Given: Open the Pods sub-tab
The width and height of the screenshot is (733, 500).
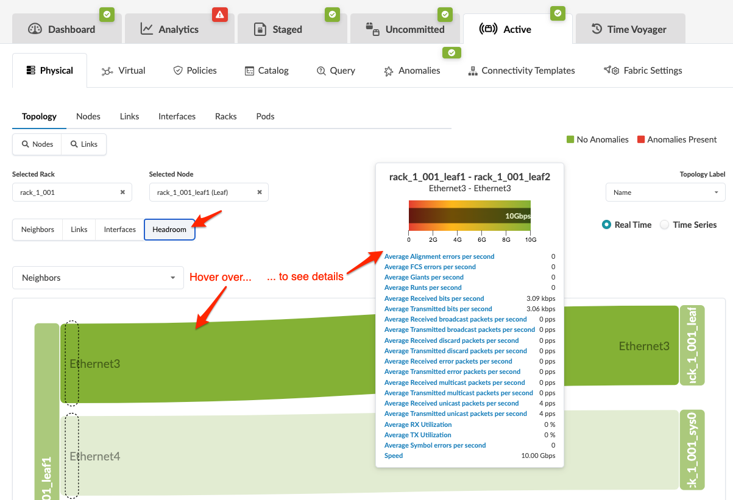Looking at the screenshot, I should 265,116.
